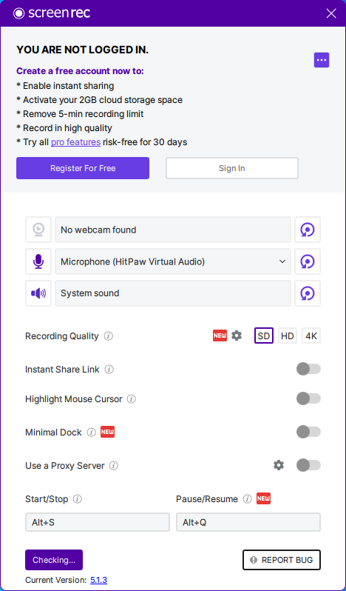
Task: Click the Start/Stop hotkey field Alt+S
Action: (x=98, y=522)
